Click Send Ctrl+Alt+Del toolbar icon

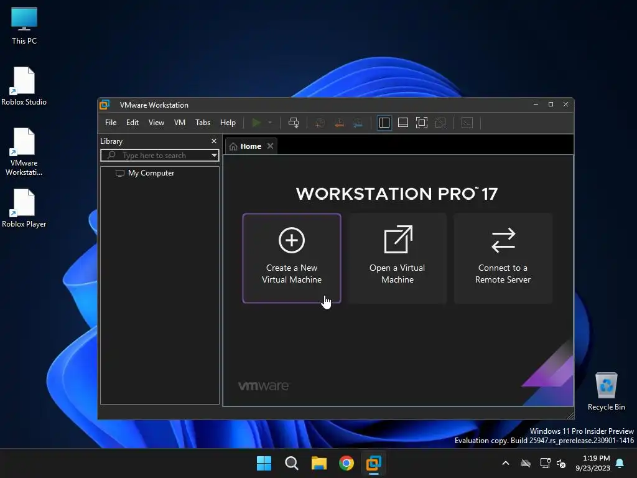[294, 123]
